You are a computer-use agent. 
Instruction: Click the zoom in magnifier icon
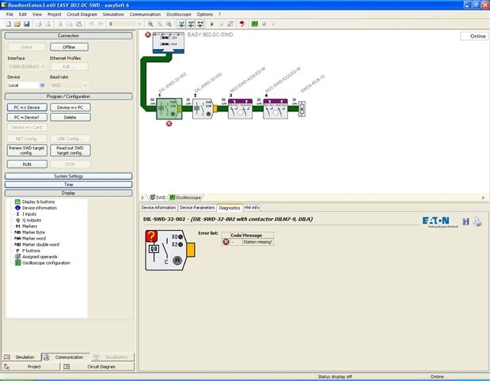150,24
